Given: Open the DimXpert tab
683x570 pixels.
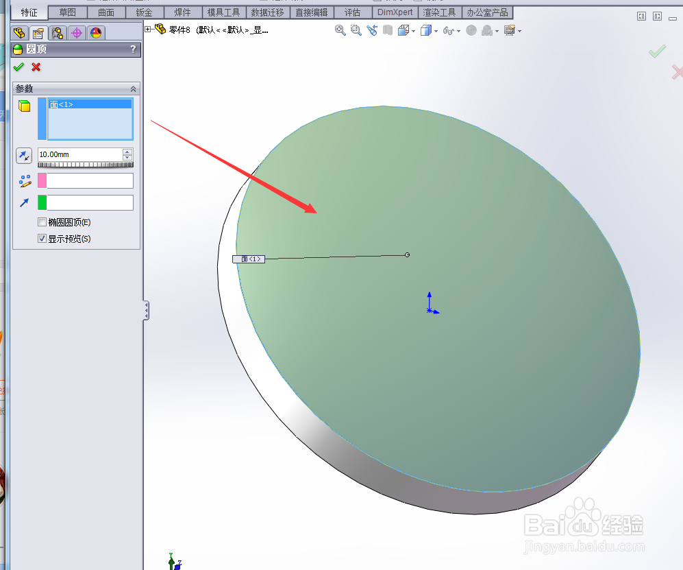Looking at the screenshot, I should pyautogui.click(x=395, y=12).
